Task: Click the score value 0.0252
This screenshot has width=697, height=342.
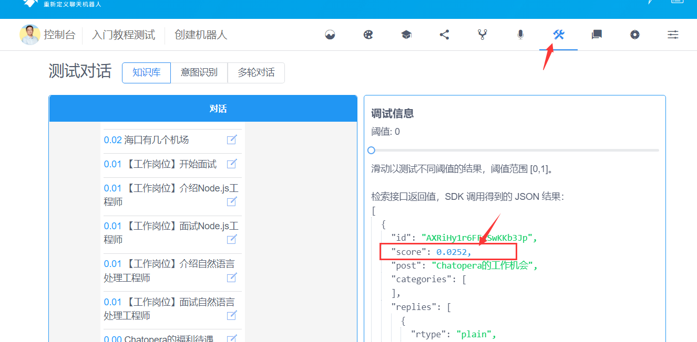Action: click(x=452, y=252)
